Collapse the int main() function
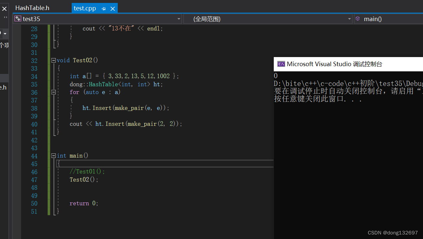 pos(54,156)
